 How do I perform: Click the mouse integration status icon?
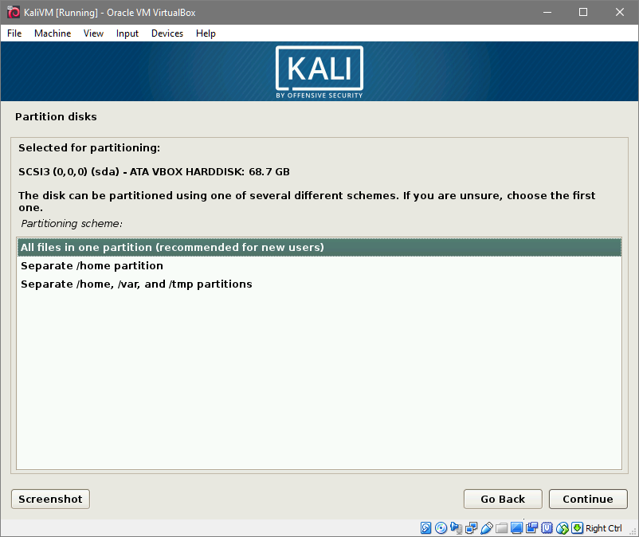click(x=563, y=528)
